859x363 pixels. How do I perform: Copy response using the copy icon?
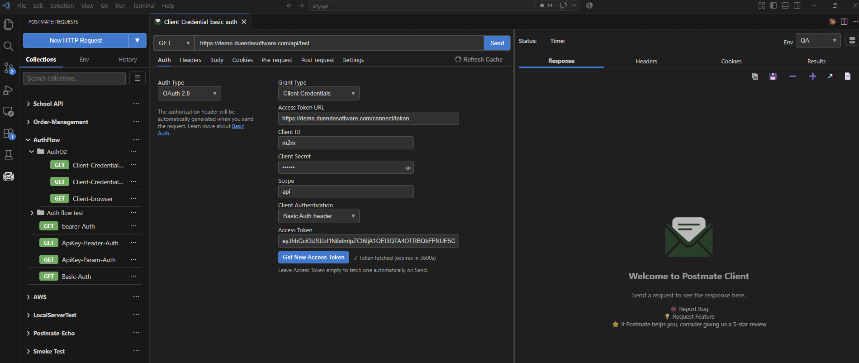[x=755, y=76]
